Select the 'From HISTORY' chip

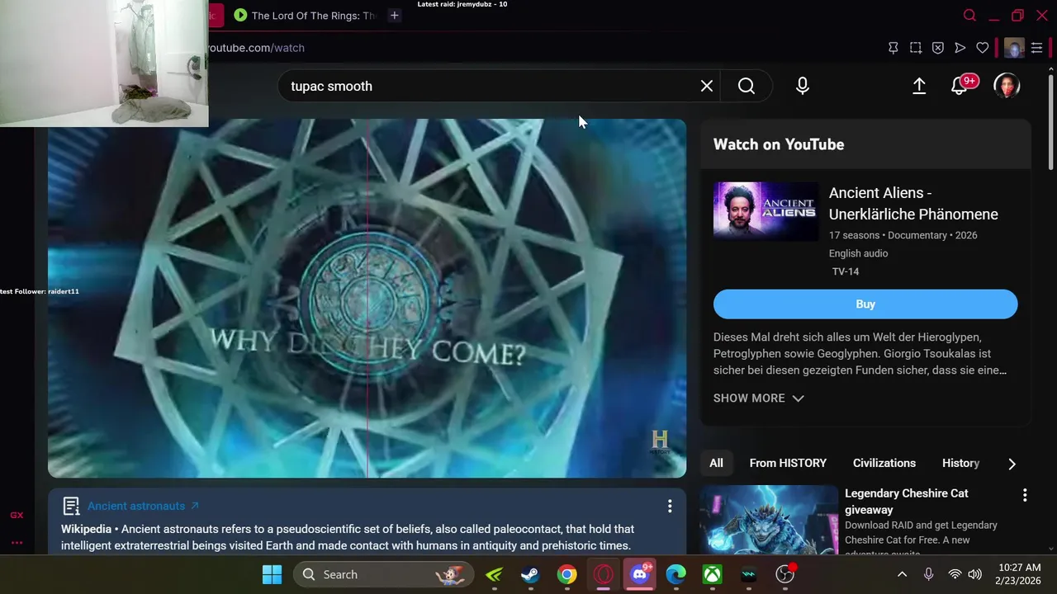coord(788,463)
